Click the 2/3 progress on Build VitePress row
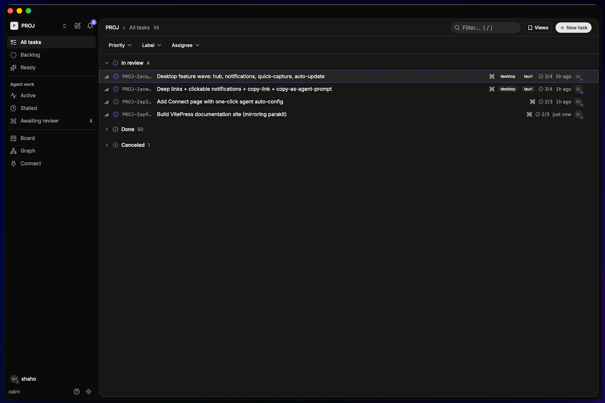Screen dimensions: 605x403 coord(542,114)
